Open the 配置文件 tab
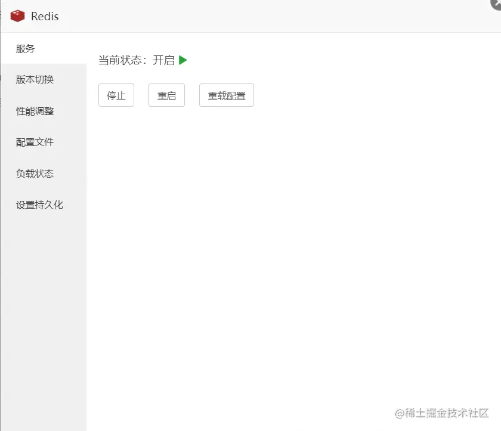 point(44,142)
